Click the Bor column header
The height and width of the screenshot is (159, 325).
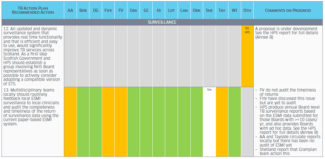tap(83, 10)
